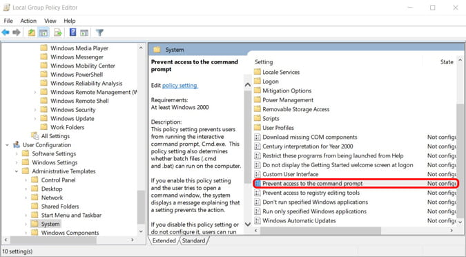Open the File menu

pos(8,21)
